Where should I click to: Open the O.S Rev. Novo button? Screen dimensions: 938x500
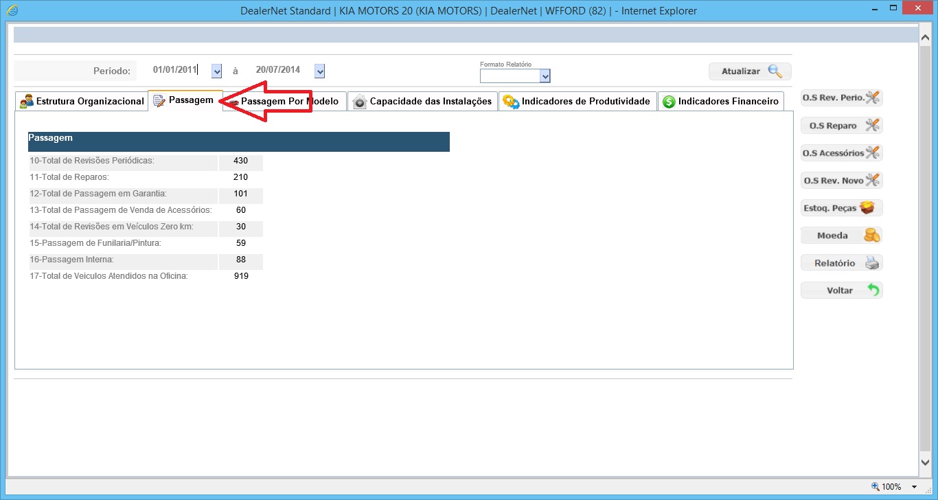841,180
